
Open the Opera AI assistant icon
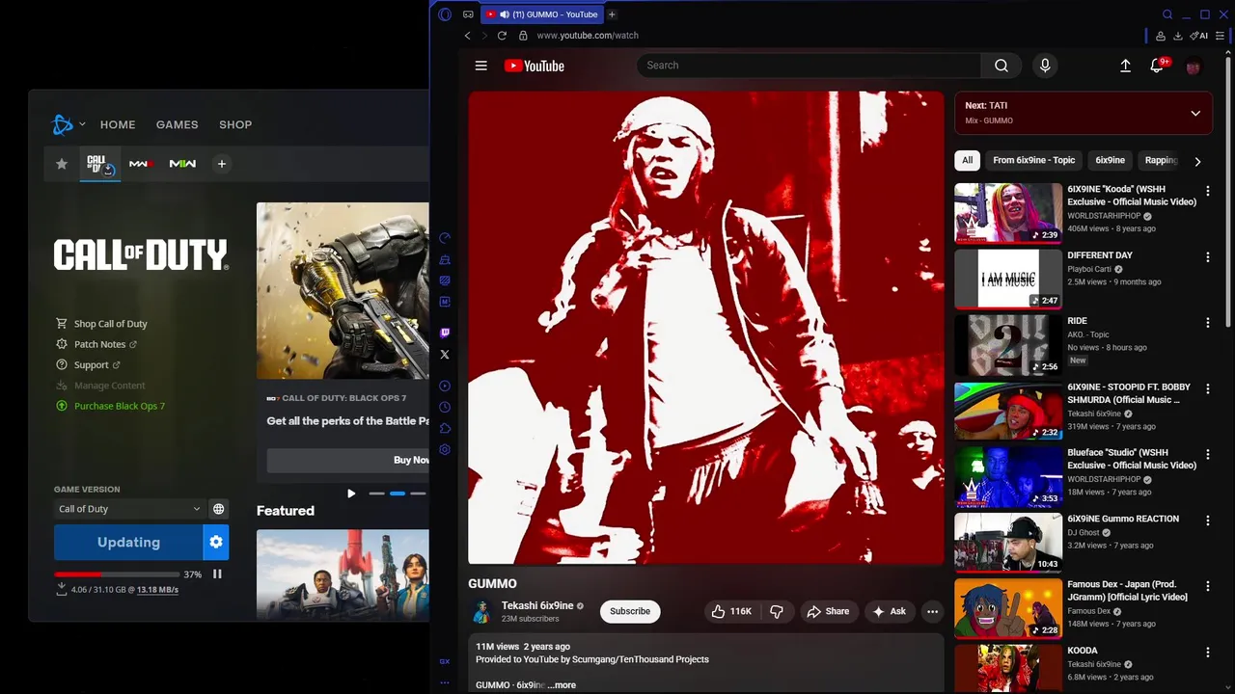[1199, 36]
